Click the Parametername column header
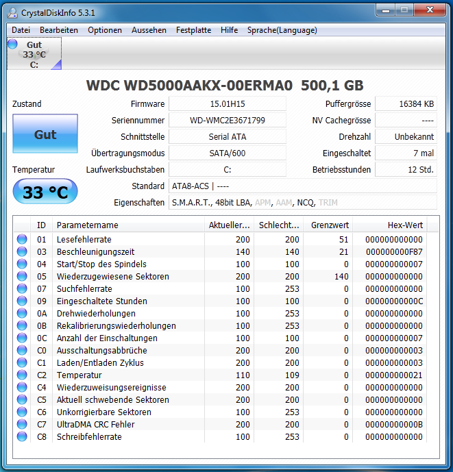This screenshot has width=453, height=472. 129,225
